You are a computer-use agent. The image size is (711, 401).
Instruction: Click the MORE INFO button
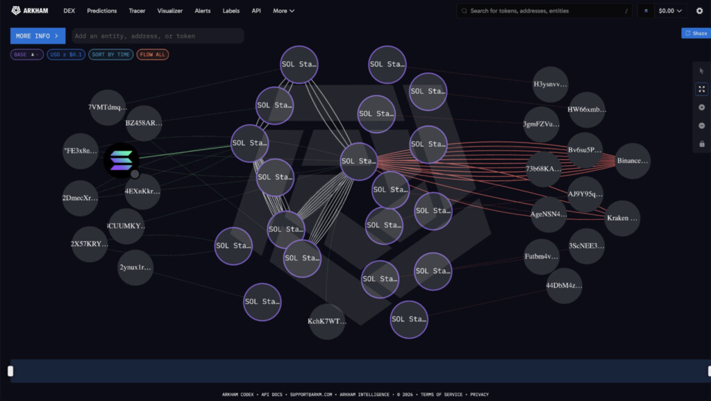click(x=37, y=36)
